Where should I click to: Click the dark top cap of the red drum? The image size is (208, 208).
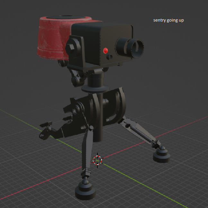pos(66,17)
